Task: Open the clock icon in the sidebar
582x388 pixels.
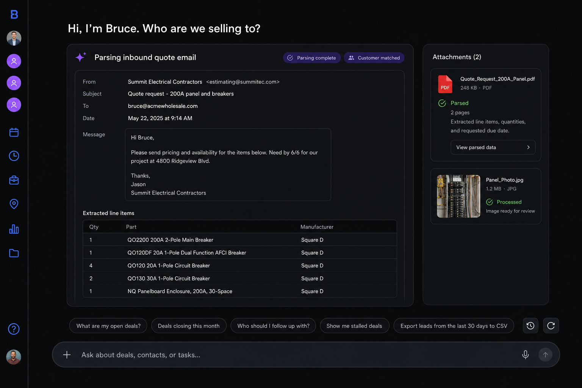Action: pyautogui.click(x=14, y=156)
